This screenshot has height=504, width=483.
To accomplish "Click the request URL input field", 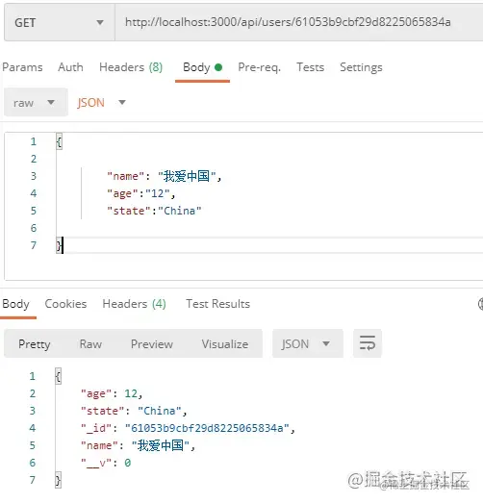I will point(299,22).
